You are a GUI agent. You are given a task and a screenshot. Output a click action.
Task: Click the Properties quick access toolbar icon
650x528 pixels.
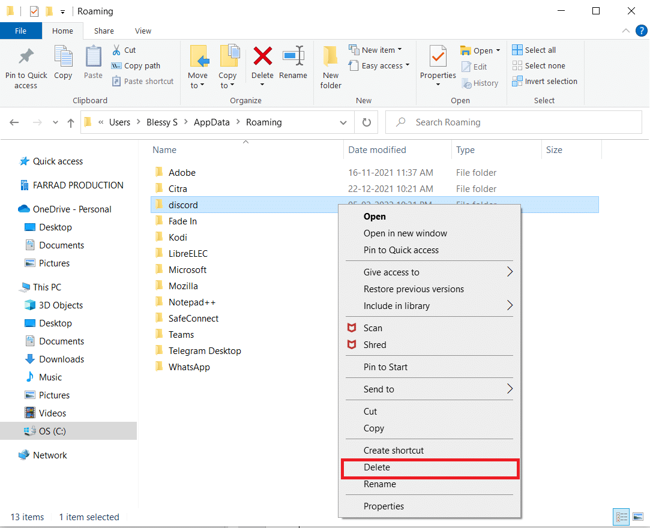34,11
